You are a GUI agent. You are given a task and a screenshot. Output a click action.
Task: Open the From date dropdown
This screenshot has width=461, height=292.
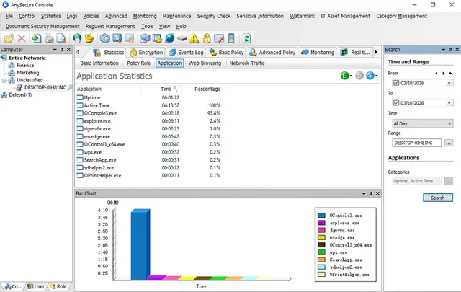click(x=449, y=84)
